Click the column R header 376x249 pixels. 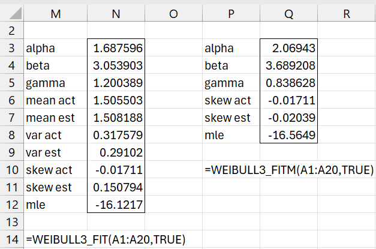click(x=346, y=11)
